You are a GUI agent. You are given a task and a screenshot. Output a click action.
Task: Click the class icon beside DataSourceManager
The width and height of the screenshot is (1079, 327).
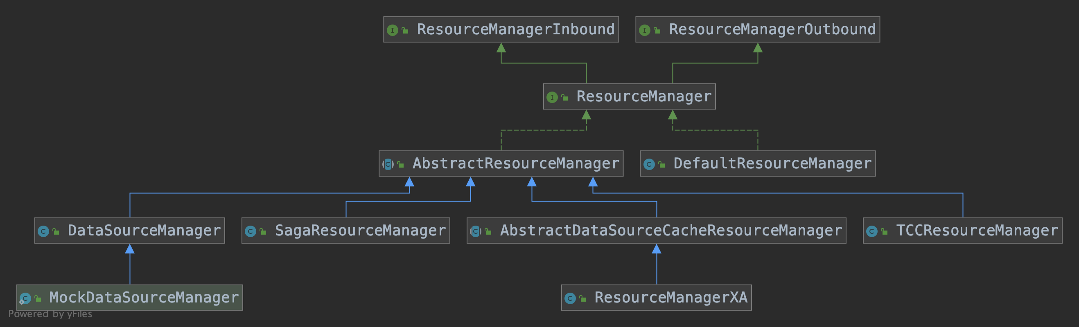pyautogui.click(x=43, y=231)
